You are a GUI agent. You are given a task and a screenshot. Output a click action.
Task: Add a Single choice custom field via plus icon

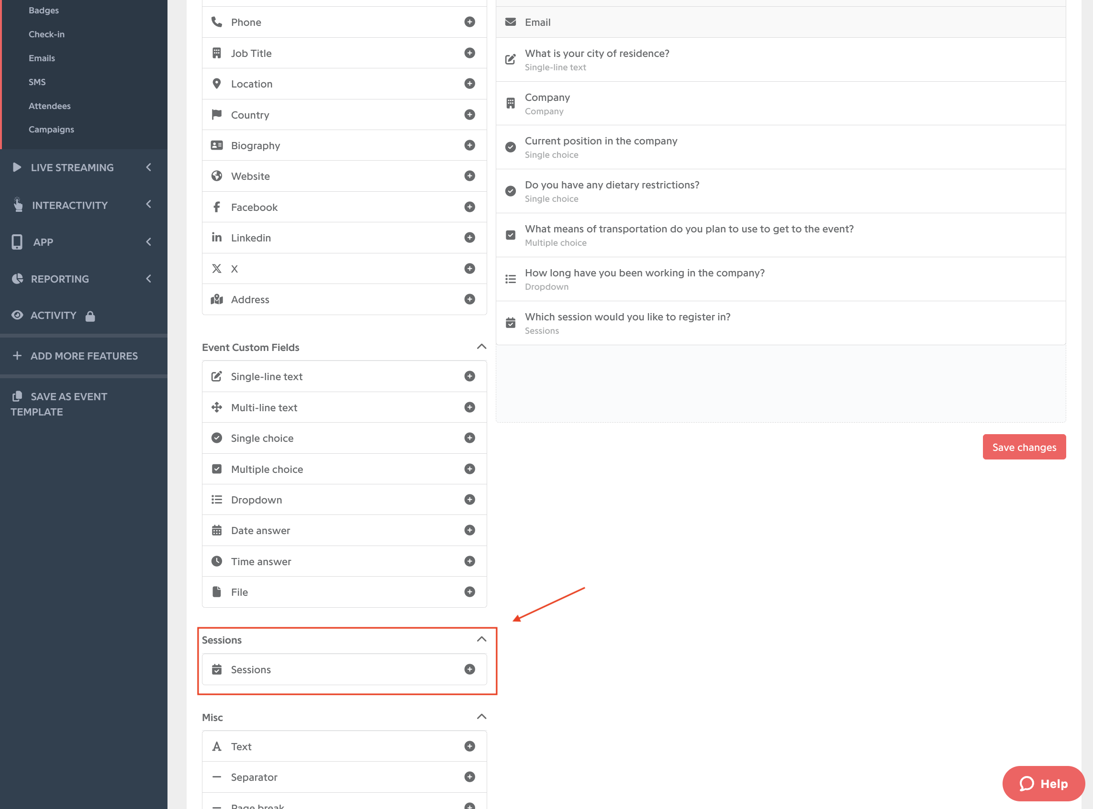point(469,438)
